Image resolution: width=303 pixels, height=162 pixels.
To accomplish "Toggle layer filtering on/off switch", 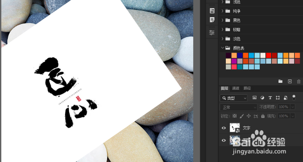I will (x=294, y=98).
